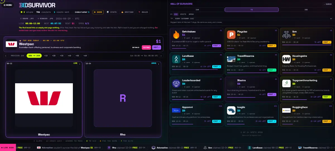The image size is (335, 151).
Task: Click Playciso orange P icon
Action: 231,34
